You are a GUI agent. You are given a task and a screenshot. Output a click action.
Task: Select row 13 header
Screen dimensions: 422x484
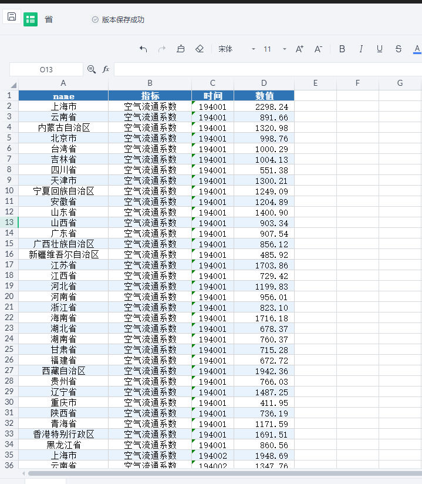[9, 222]
